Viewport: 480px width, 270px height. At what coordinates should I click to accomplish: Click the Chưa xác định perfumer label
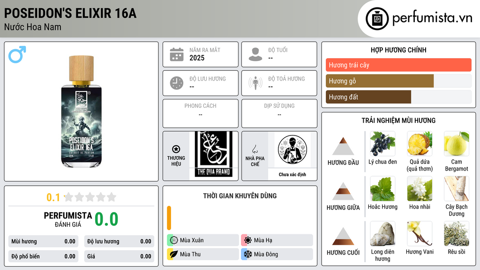[x=292, y=174]
